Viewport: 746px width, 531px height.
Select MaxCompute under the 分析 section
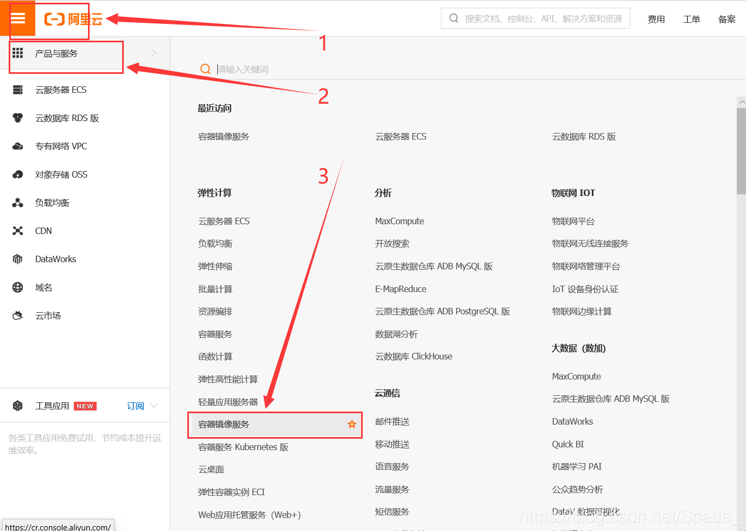coord(400,220)
